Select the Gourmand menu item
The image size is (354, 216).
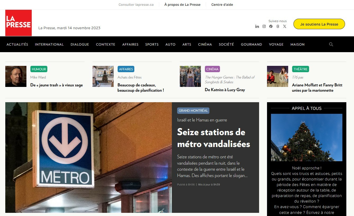coord(251,44)
